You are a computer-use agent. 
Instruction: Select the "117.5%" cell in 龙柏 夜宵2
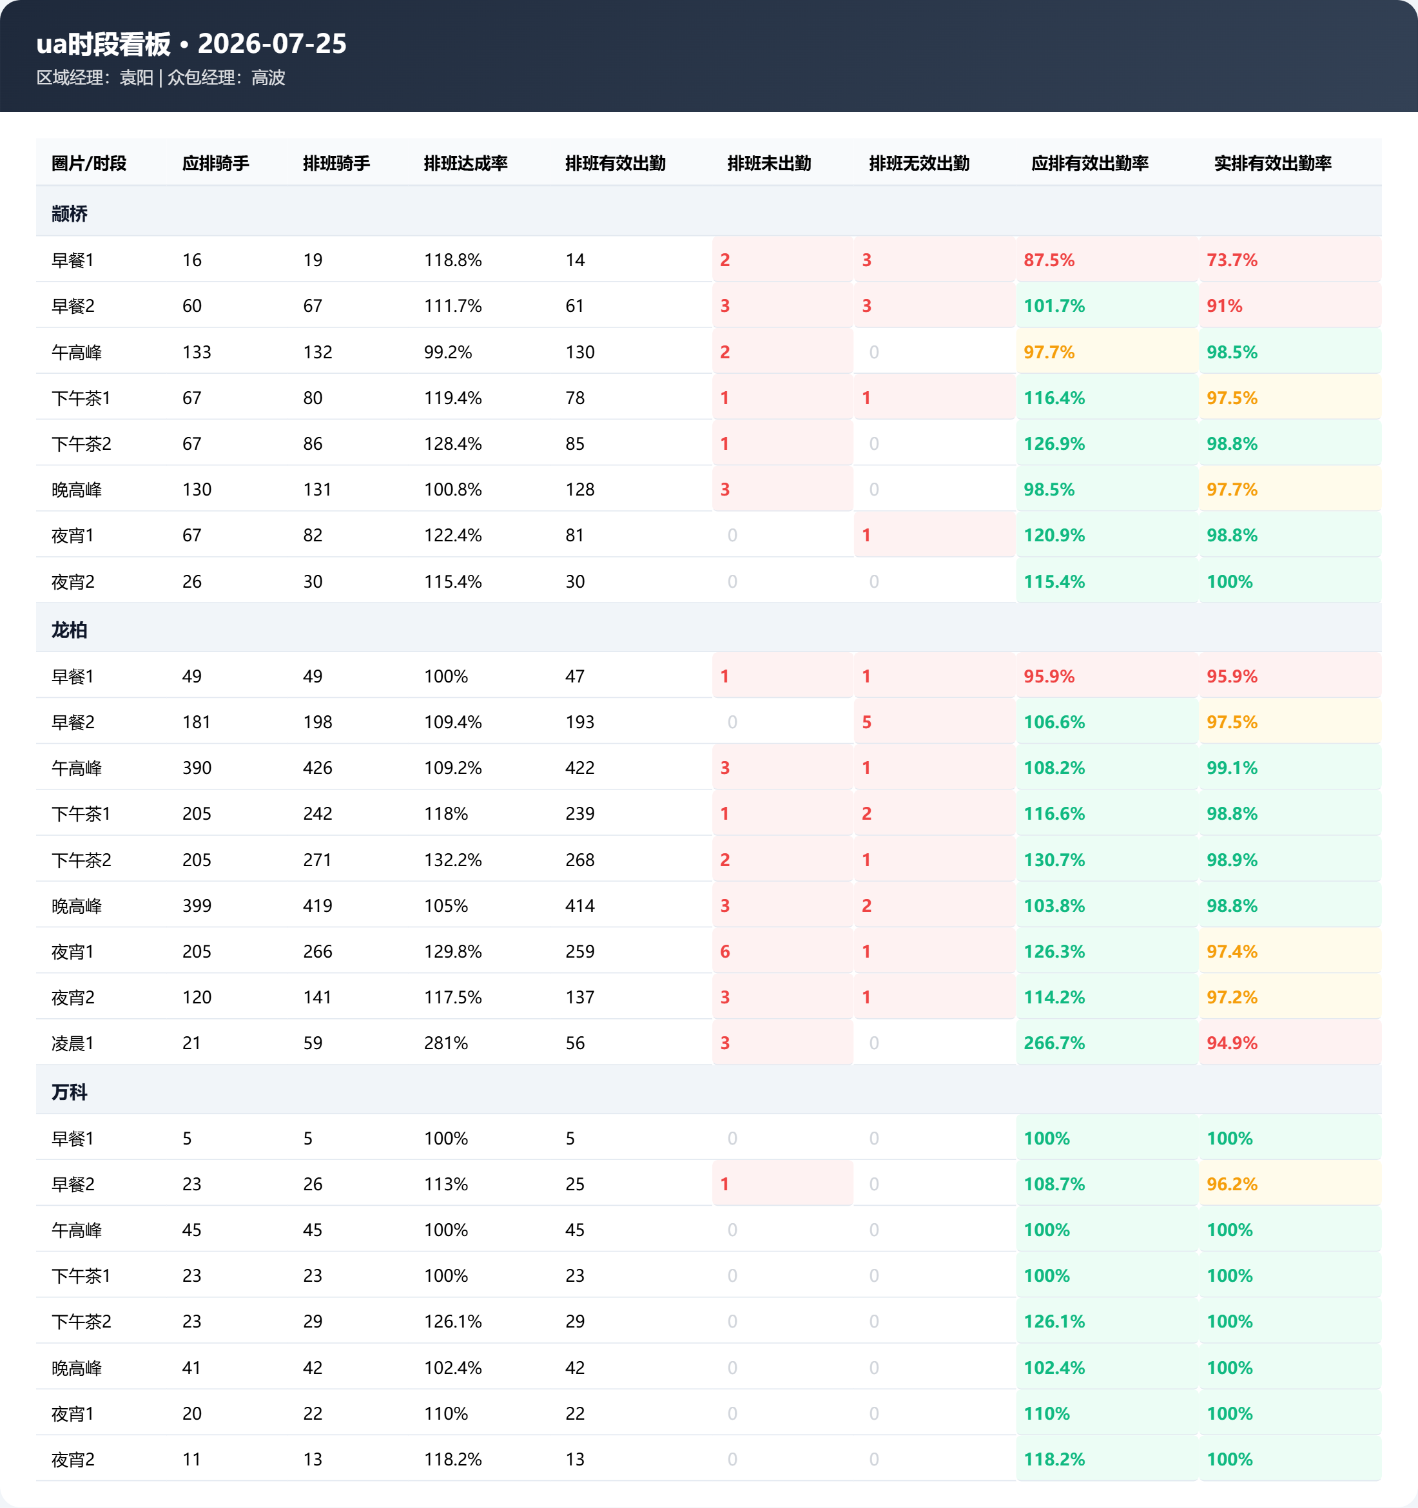[453, 998]
